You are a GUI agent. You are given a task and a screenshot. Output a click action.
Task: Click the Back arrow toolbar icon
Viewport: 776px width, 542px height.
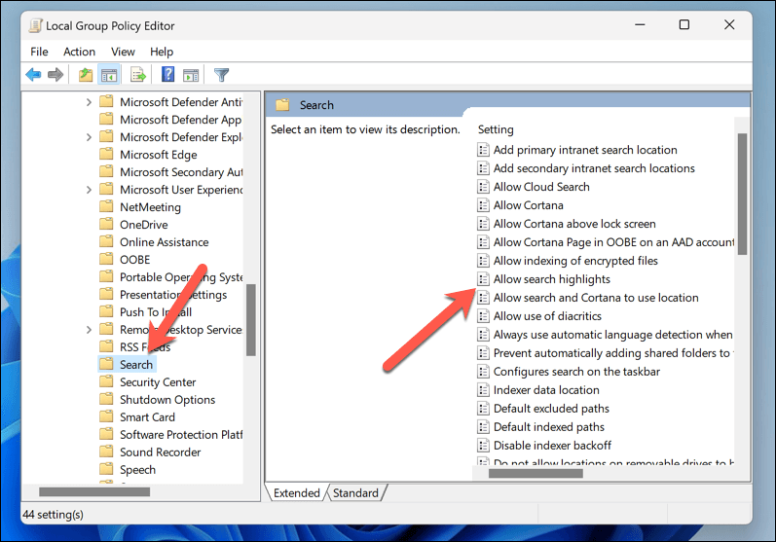33,75
